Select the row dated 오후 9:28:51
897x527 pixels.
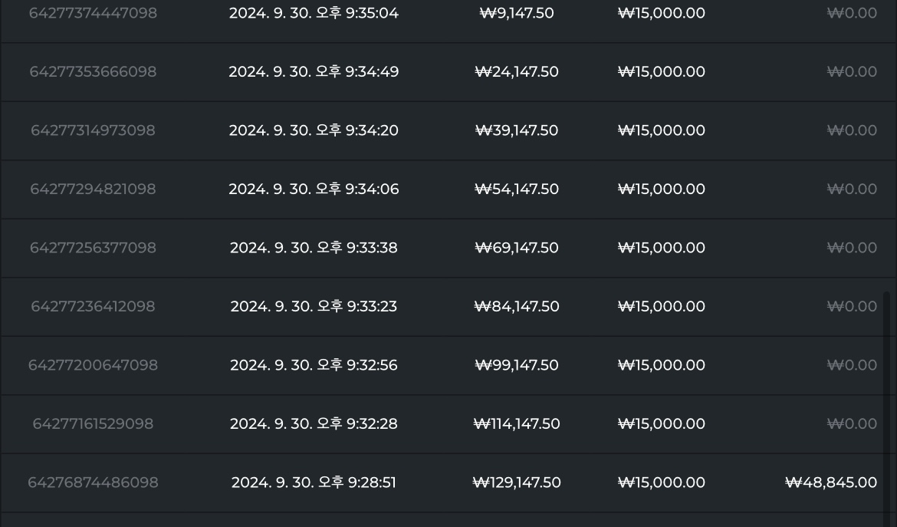click(x=449, y=483)
